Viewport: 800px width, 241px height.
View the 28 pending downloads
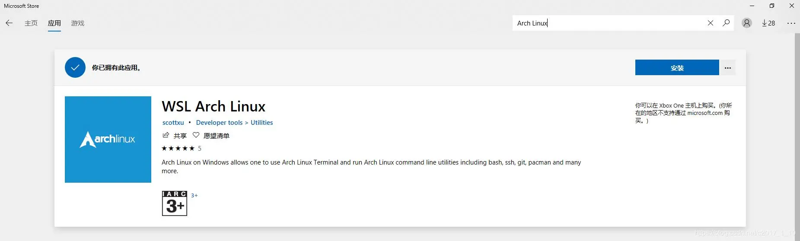coord(768,23)
